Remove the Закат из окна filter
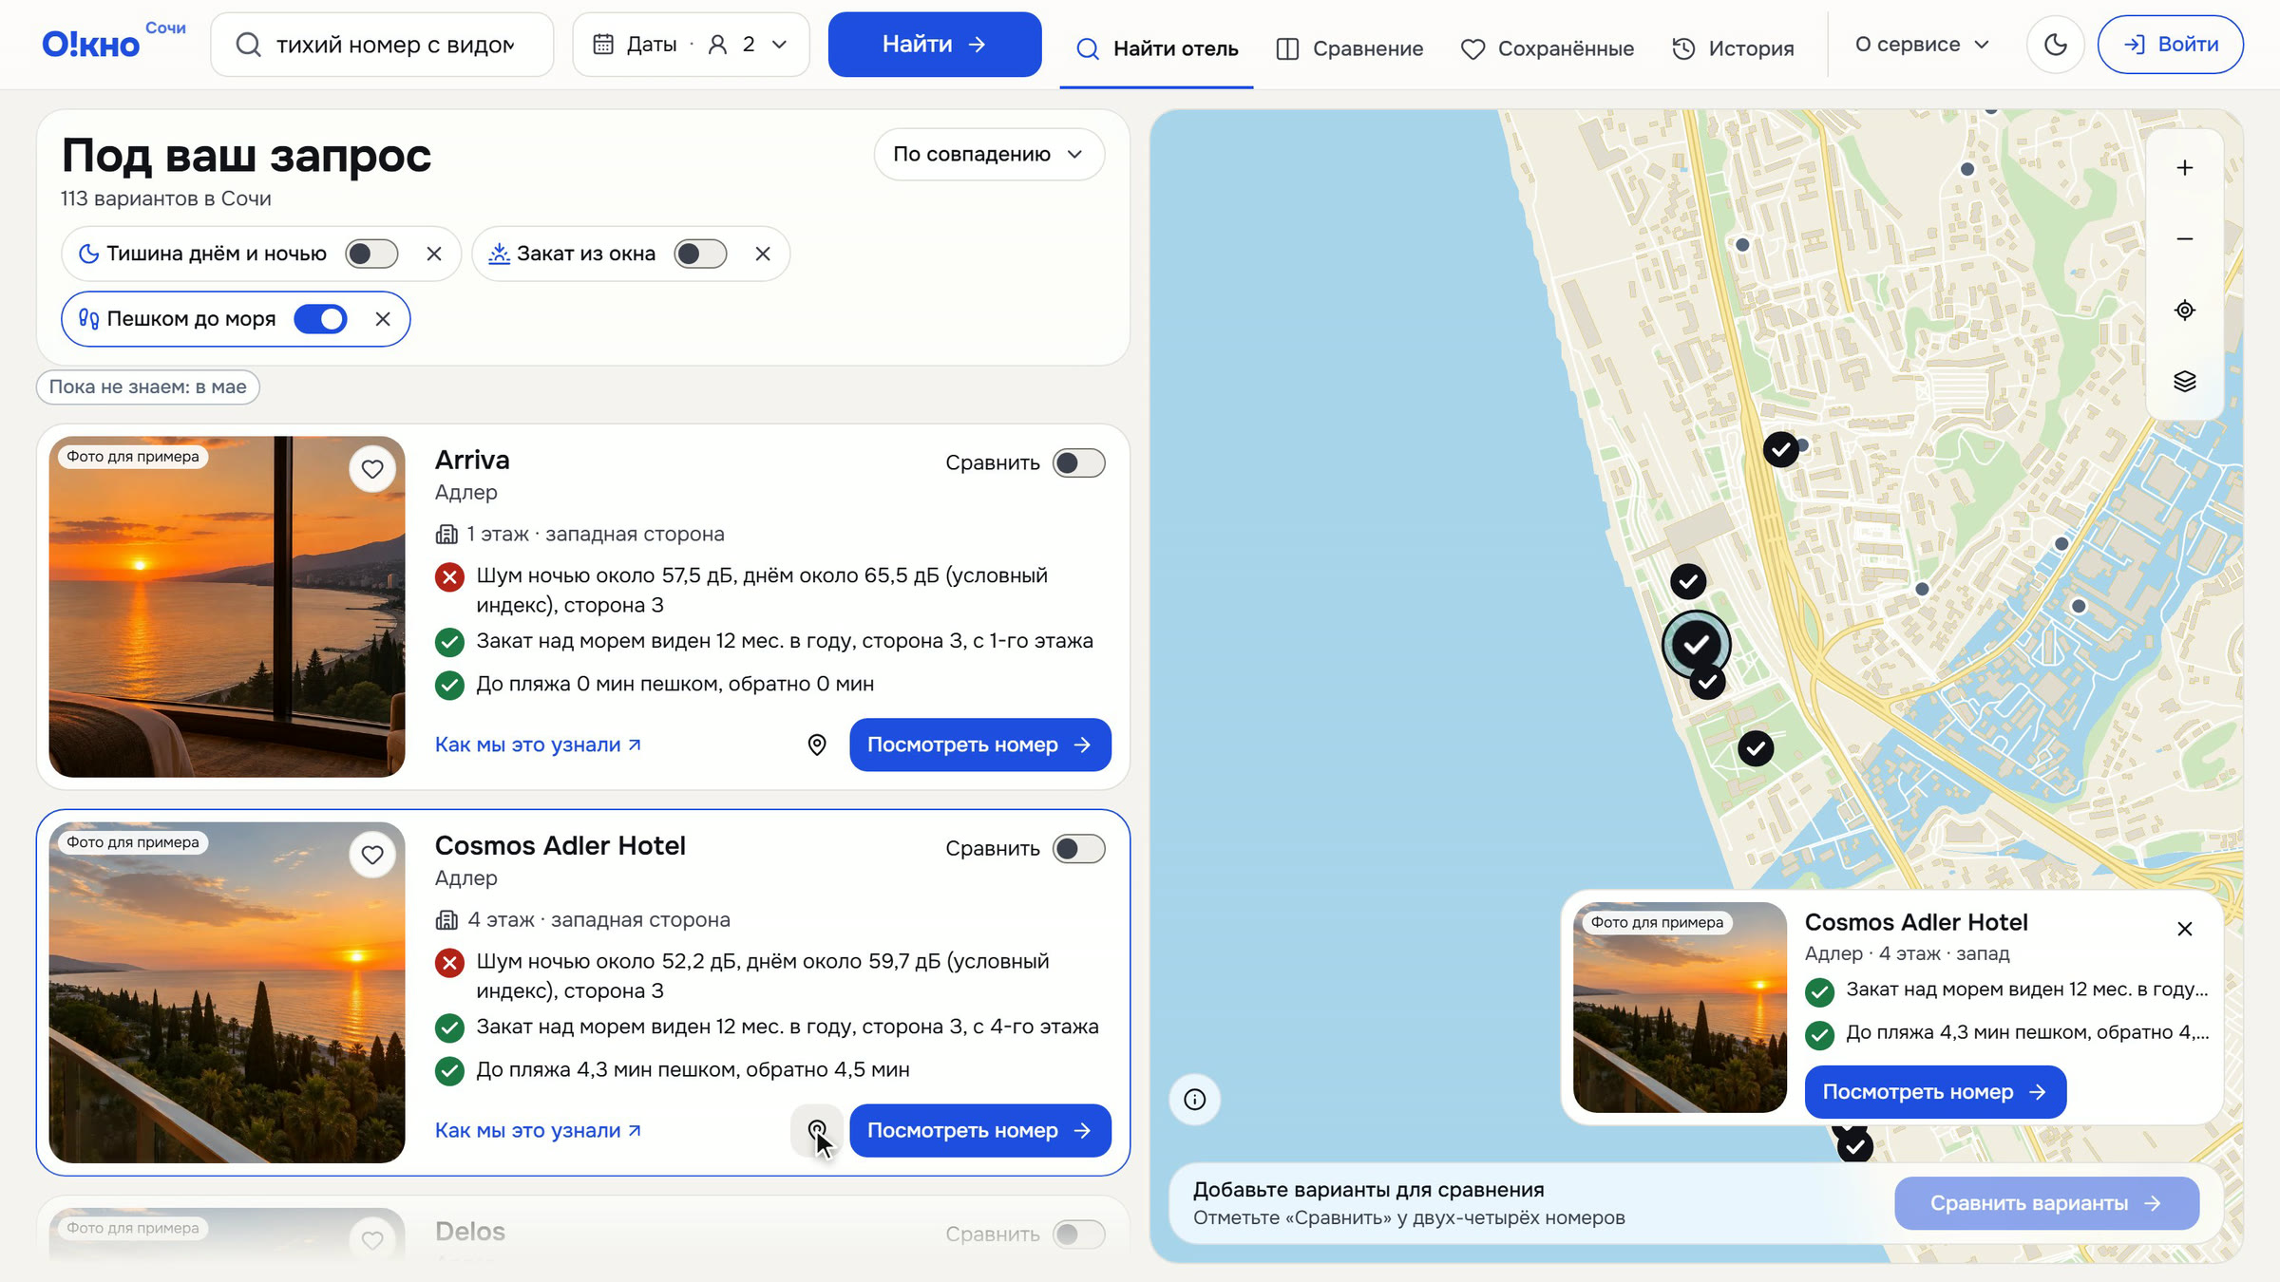 [x=763, y=254]
